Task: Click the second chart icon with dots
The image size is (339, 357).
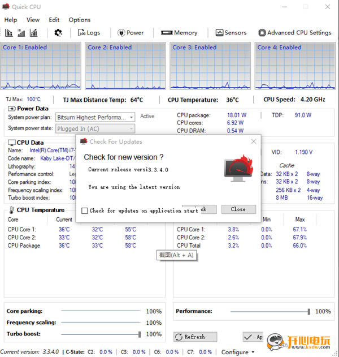Action: click(x=21, y=33)
